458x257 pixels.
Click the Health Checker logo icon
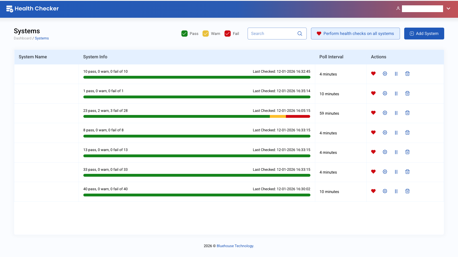[9, 8]
